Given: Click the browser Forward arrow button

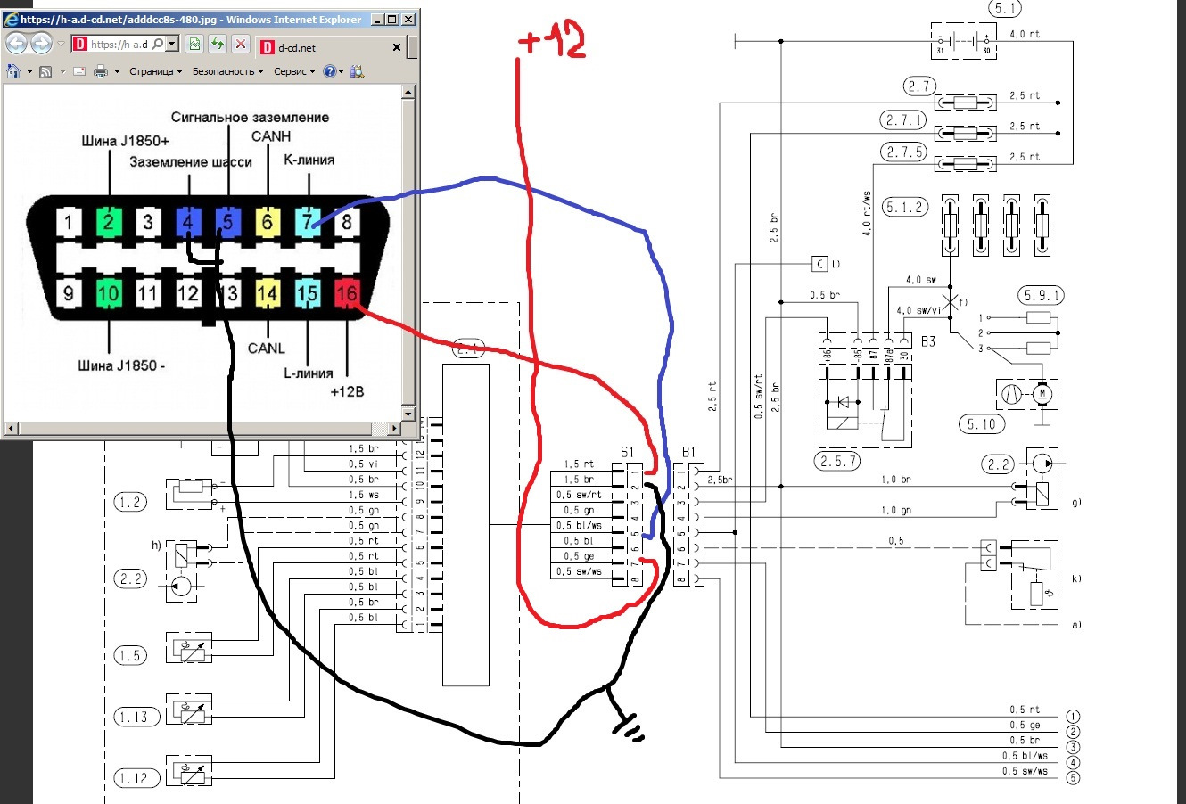Looking at the screenshot, I should click(x=41, y=43).
